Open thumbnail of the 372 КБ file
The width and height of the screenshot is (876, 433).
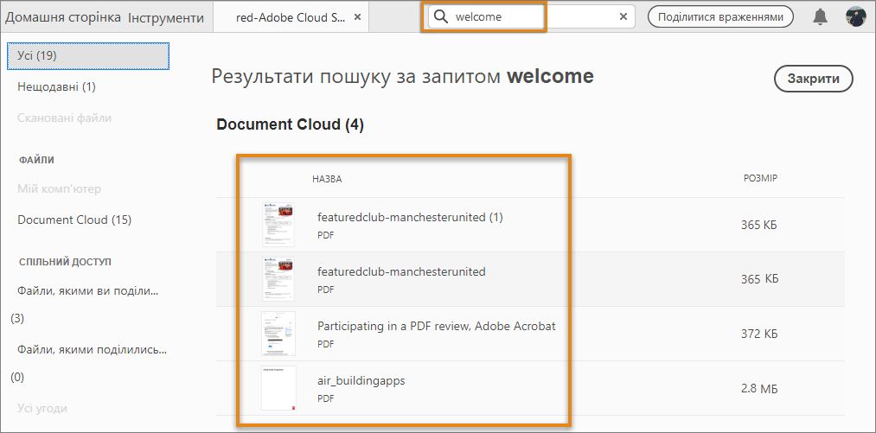[278, 334]
